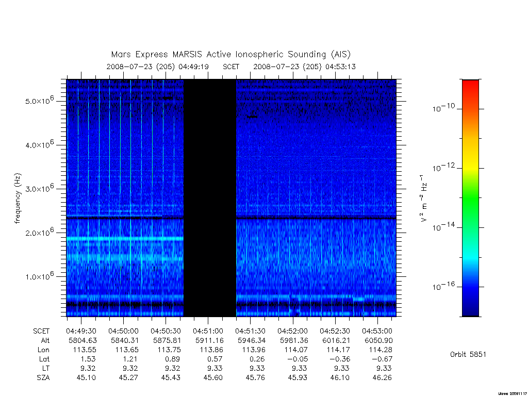
Task: Click the 10^-10 color scale label
Action: click(x=443, y=108)
